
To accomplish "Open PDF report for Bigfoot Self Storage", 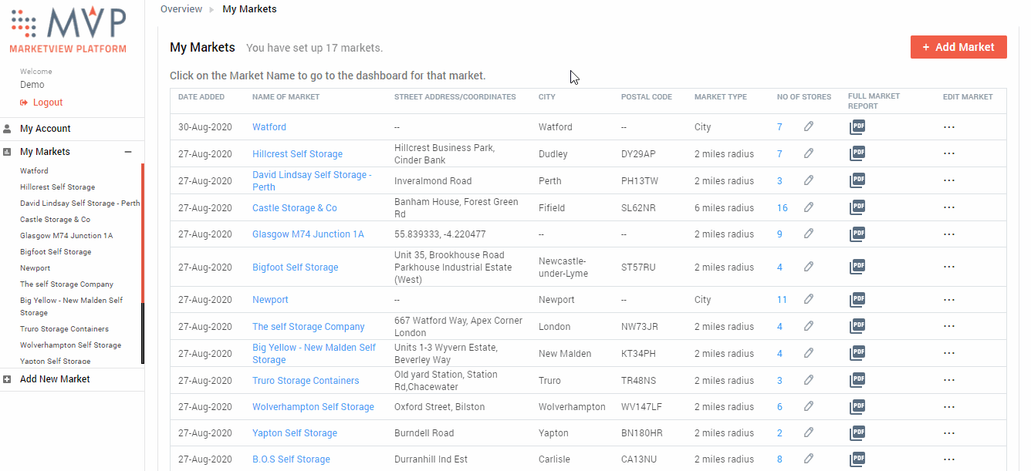I will click(857, 267).
